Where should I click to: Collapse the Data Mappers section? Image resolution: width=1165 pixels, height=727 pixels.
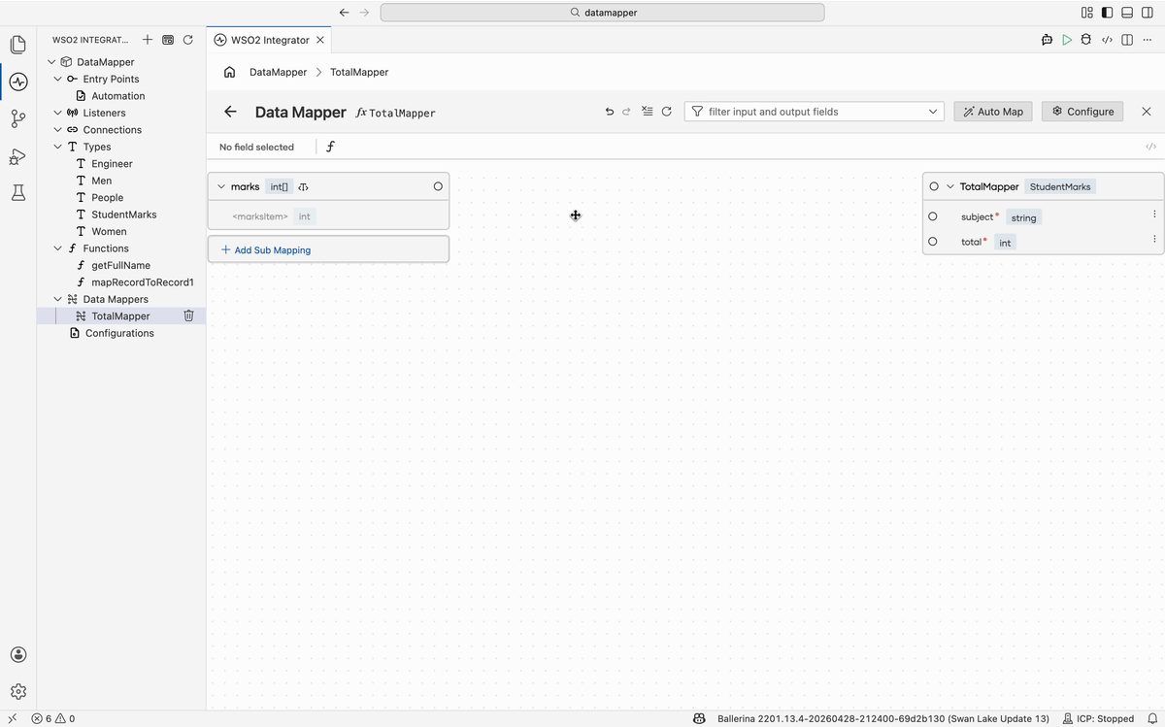click(x=57, y=299)
